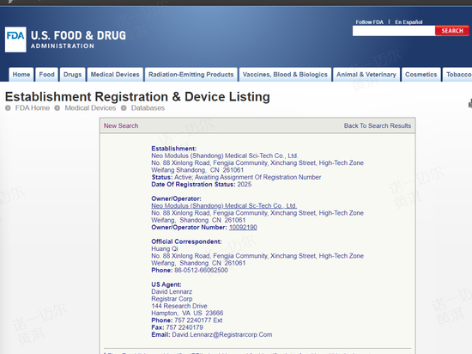The width and height of the screenshot is (472, 354).
Task: Switch to En Español
Action: pyautogui.click(x=408, y=22)
